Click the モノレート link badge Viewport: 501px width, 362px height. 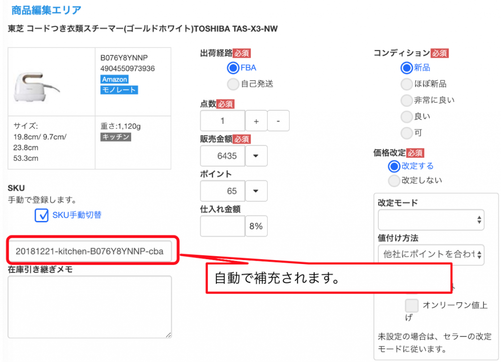pos(119,90)
